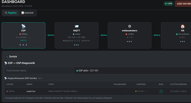Viewport: 191px width, 103px height.
Task: Switch to the Statistik tab
Action: pyautogui.click(x=27, y=13)
